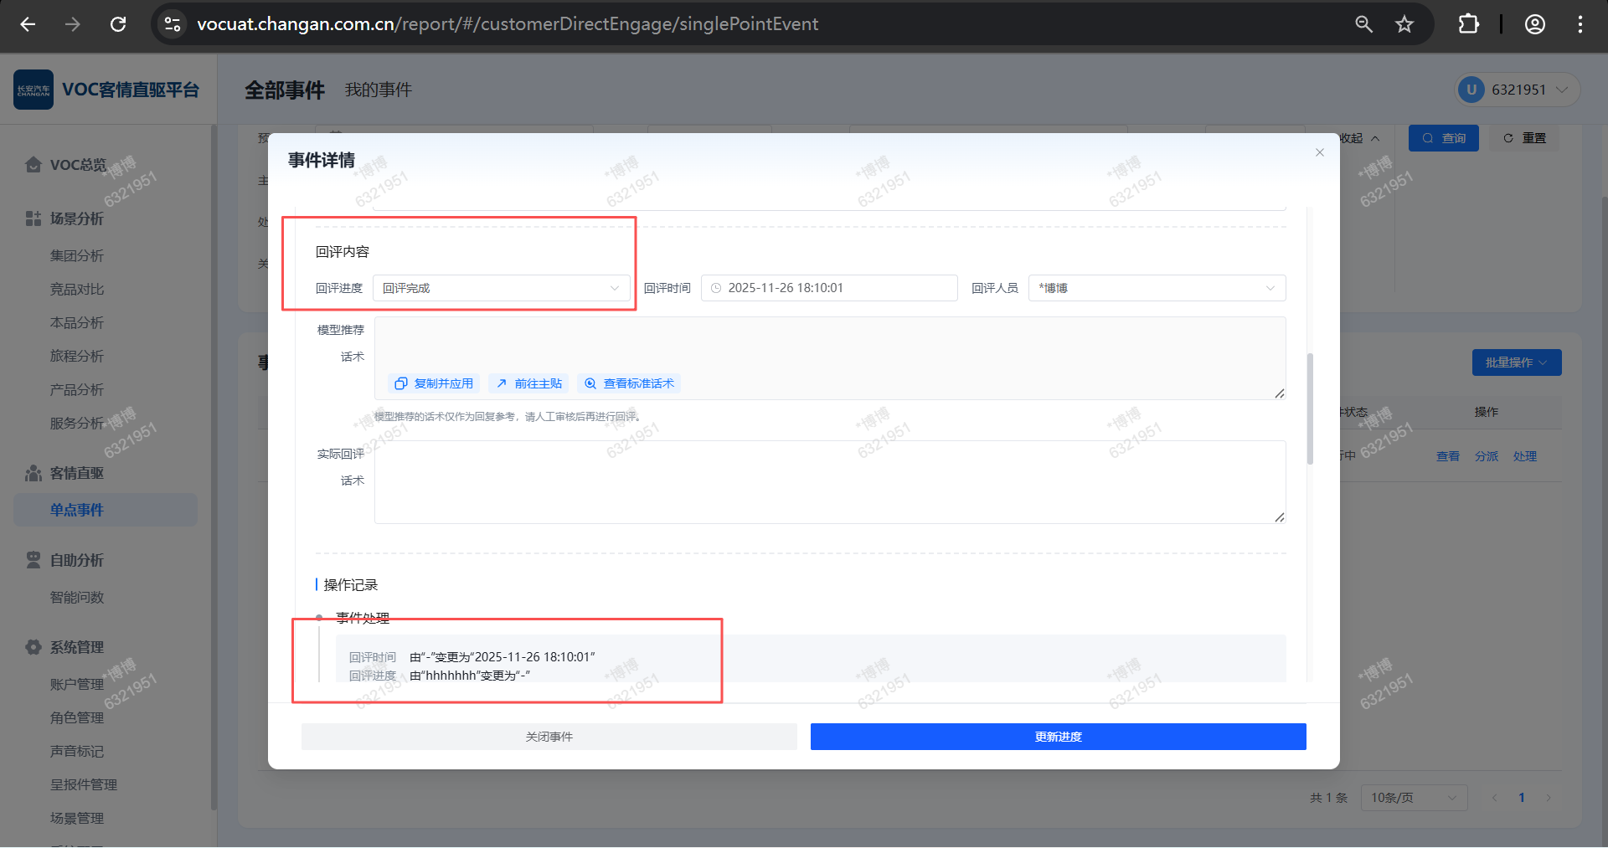The image size is (1608, 848).
Task: Expand the 回评进度 dropdown
Action: click(x=501, y=288)
